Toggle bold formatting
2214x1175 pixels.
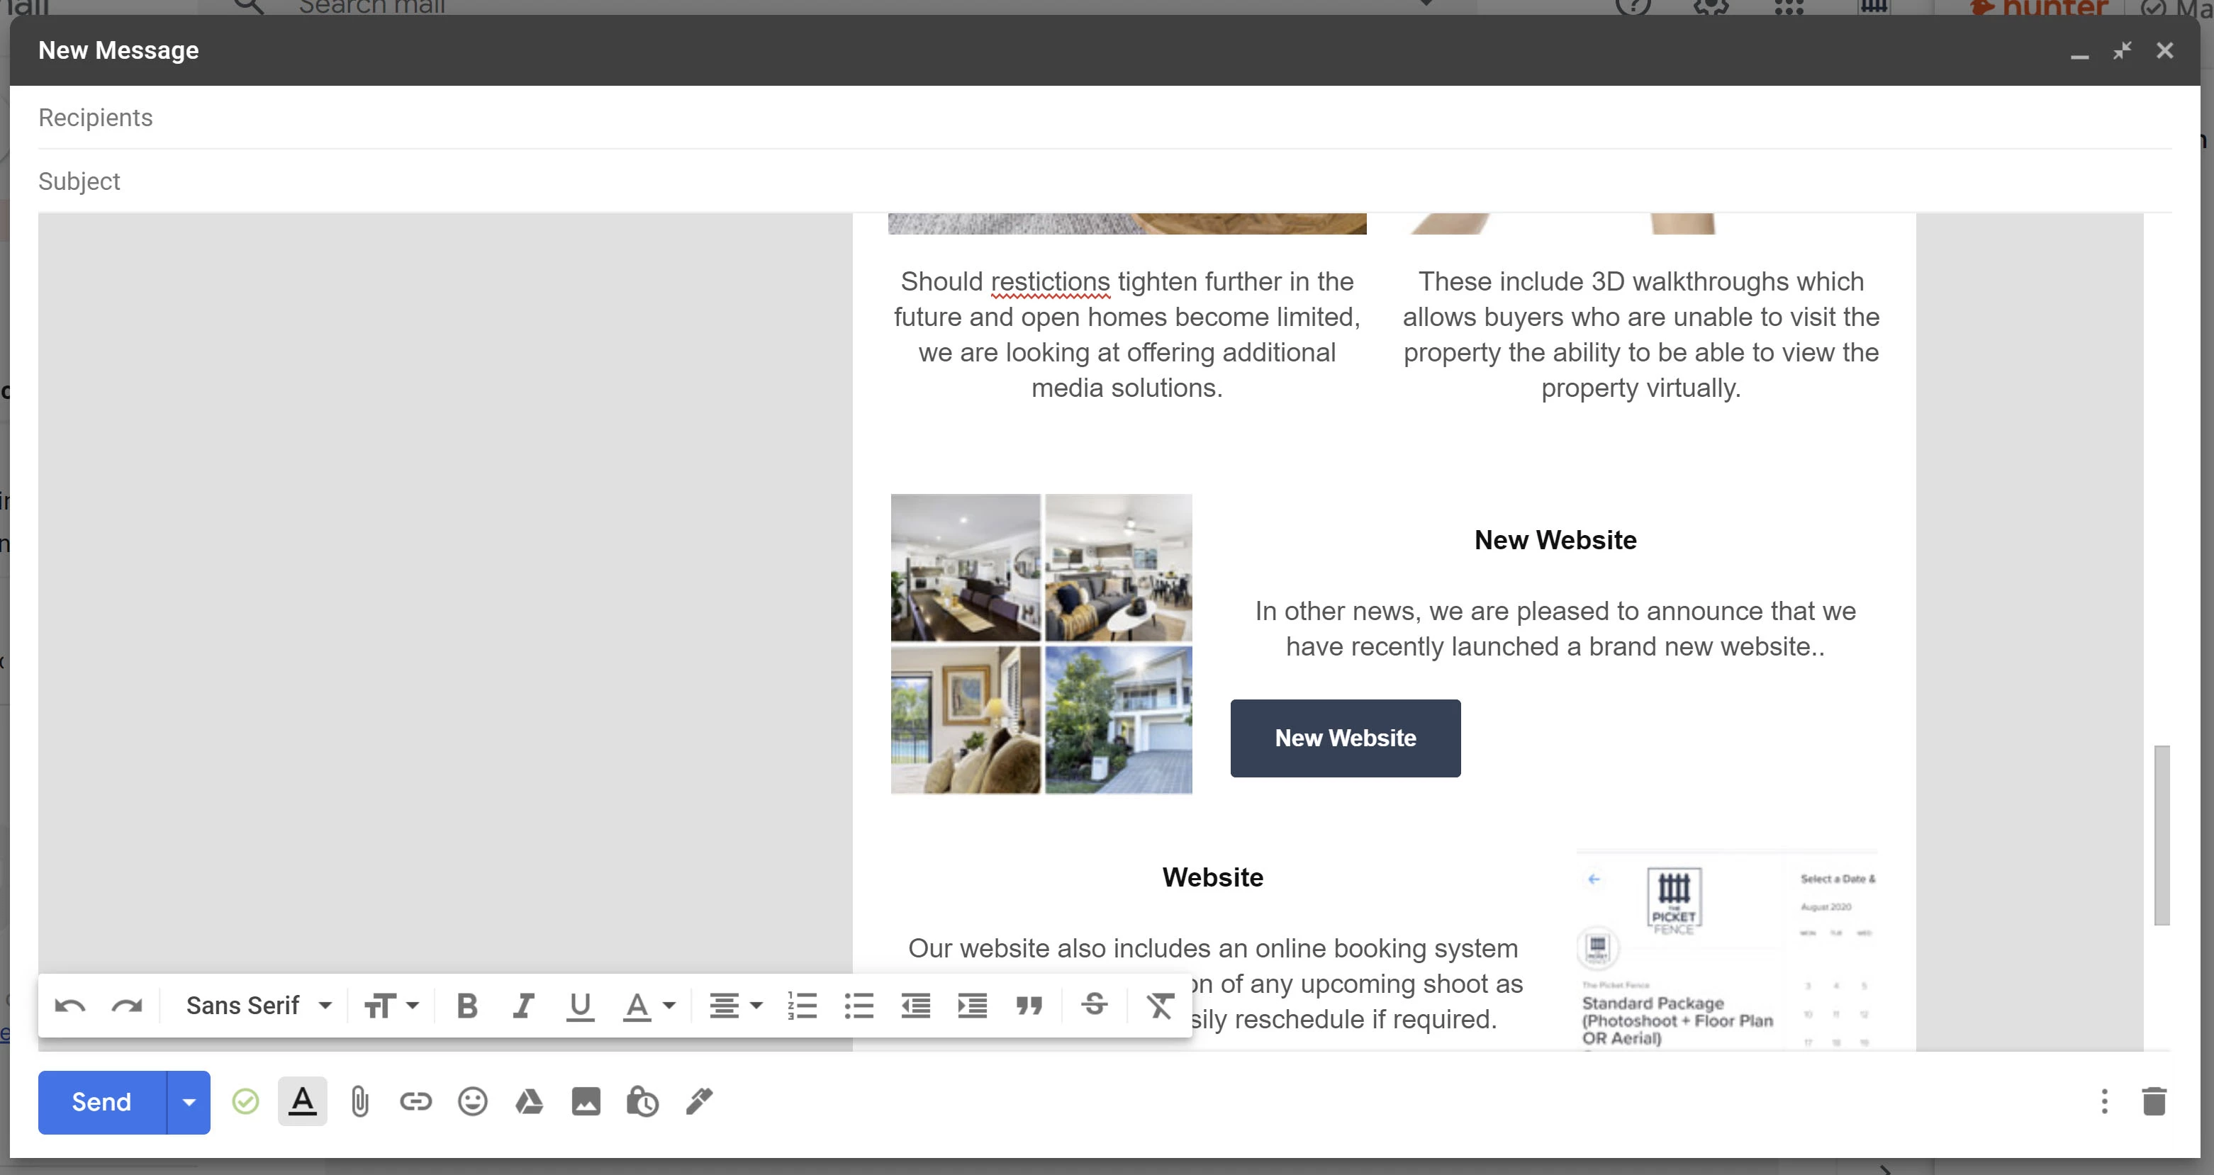[x=466, y=1005]
